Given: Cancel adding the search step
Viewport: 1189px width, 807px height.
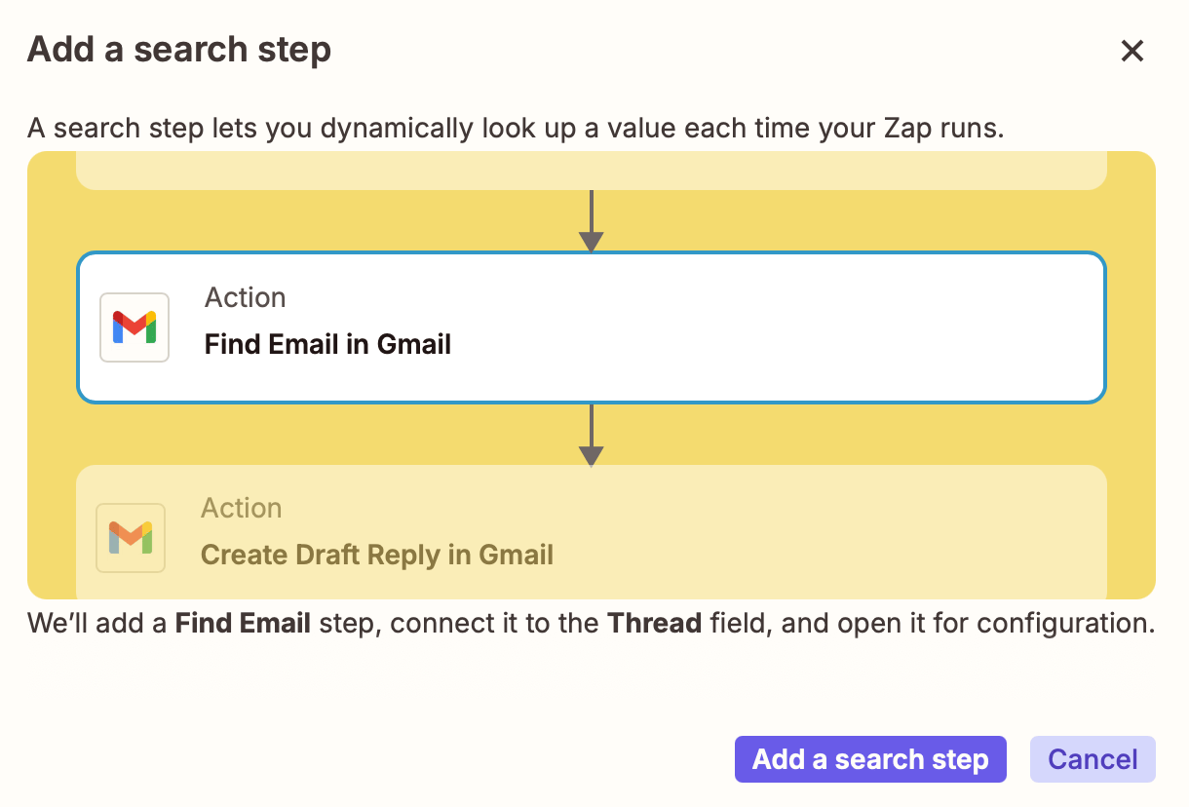Looking at the screenshot, I should point(1092,759).
